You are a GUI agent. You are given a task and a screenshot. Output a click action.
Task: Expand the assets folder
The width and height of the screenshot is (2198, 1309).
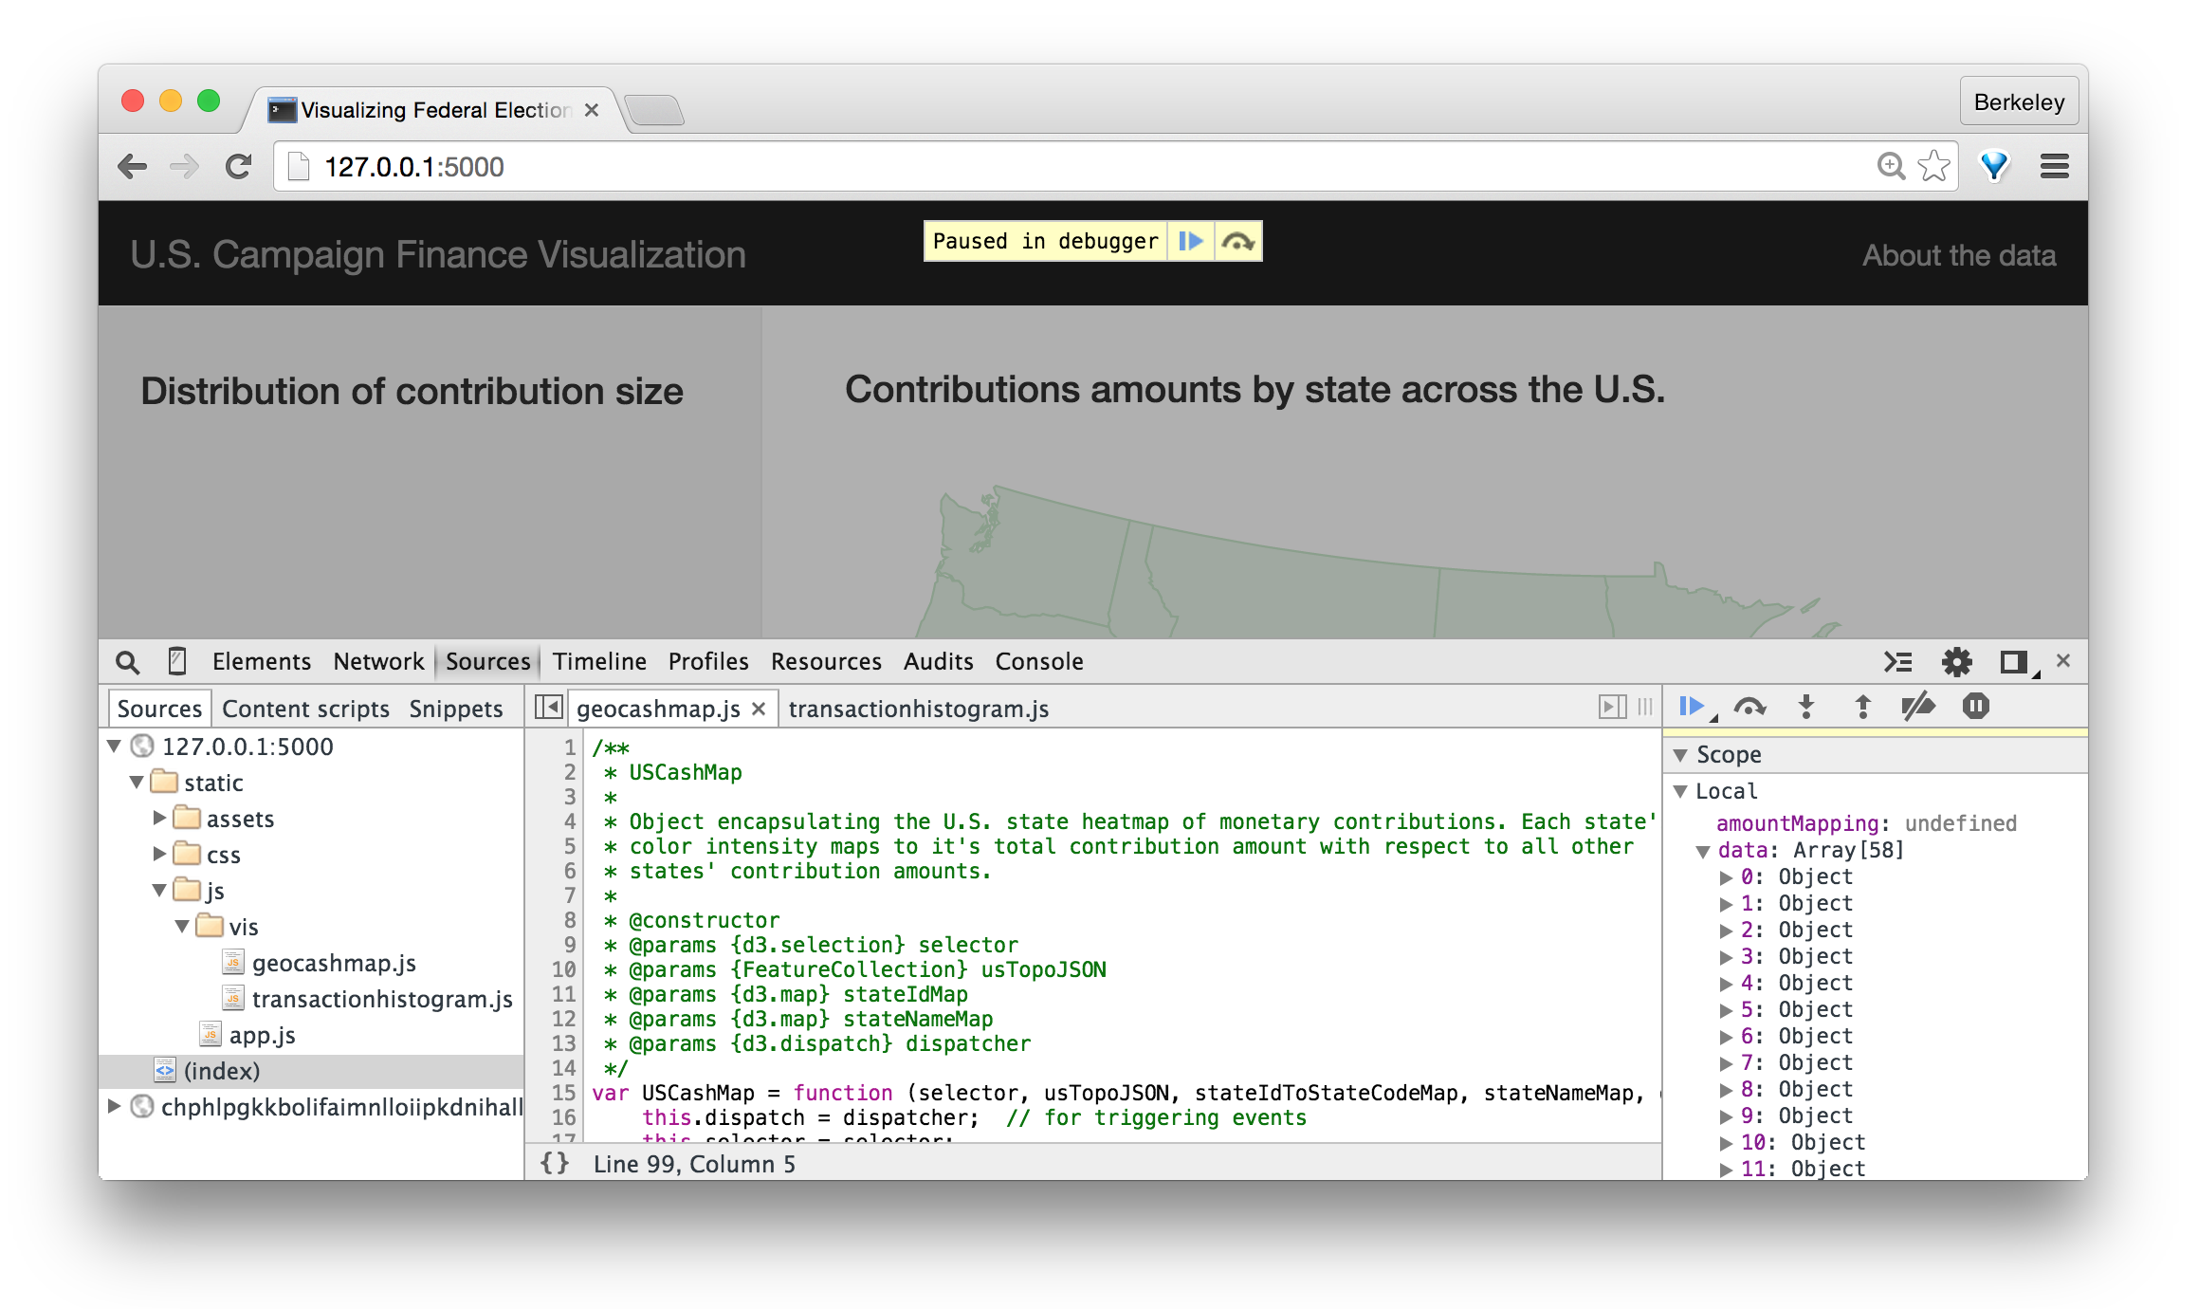(159, 818)
